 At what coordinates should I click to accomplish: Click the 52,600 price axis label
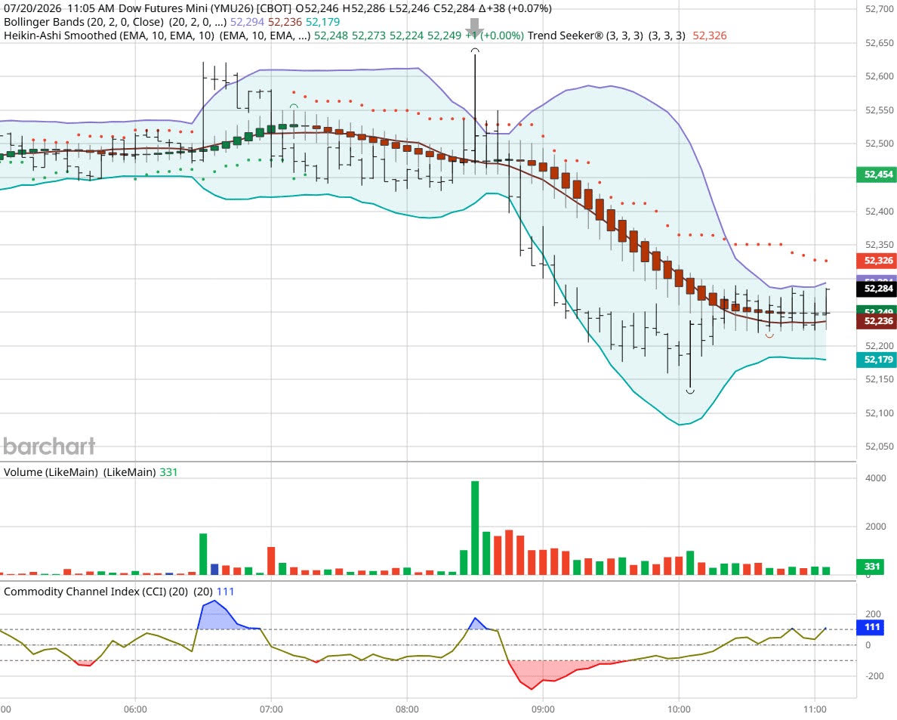click(x=880, y=76)
